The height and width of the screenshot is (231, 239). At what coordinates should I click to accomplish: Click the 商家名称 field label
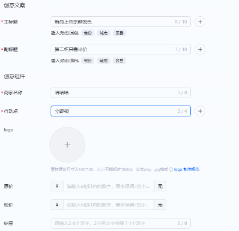pyautogui.click(x=13, y=92)
